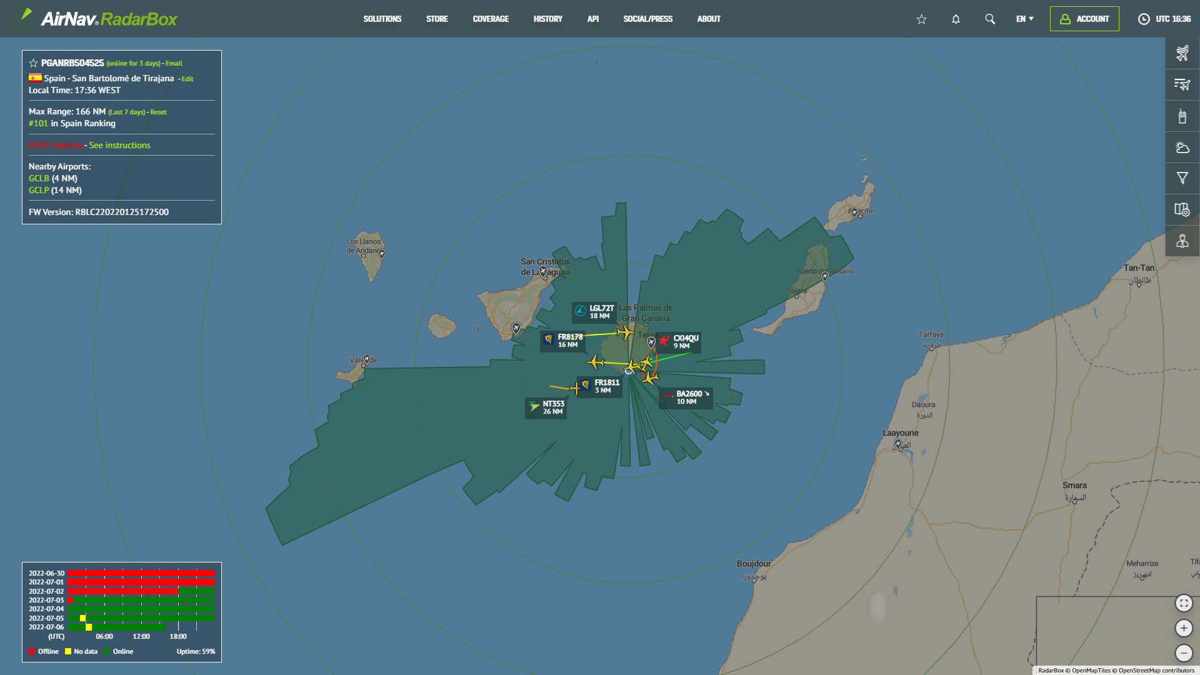Click the 2022-07-02 uptime bar
Image resolution: width=1200 pixels, height=675 pixels.
point(141,591)
